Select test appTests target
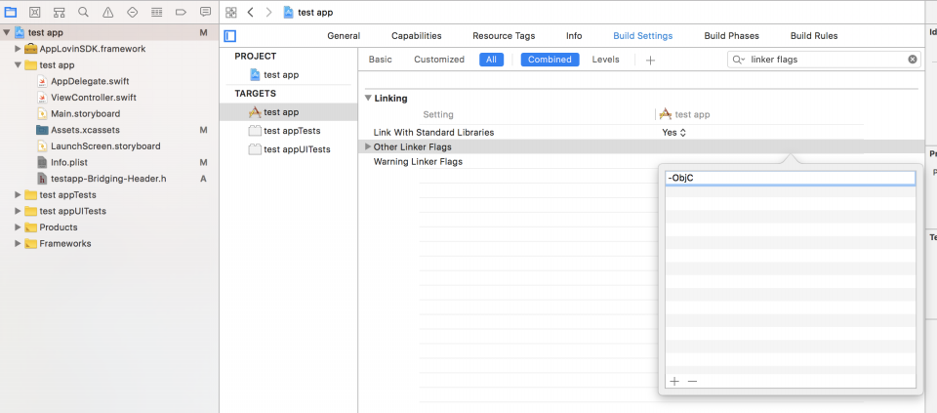The height and width of the screenshot is (413, 937). [292, 131]
